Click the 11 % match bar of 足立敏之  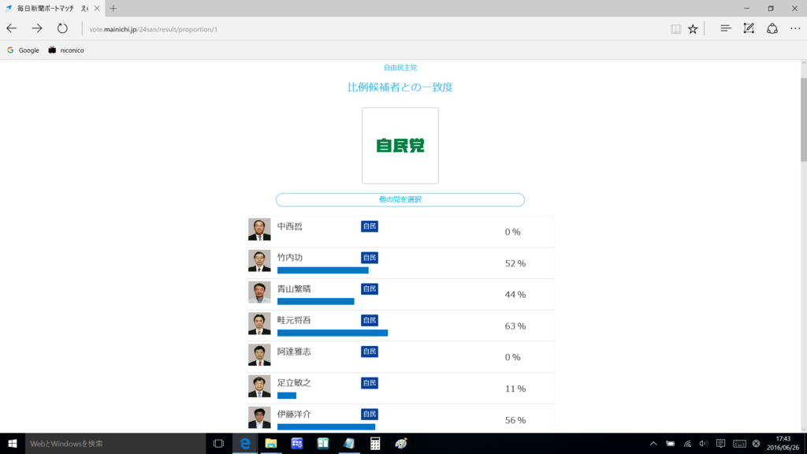pyautogui.click(x=287, y=396)
